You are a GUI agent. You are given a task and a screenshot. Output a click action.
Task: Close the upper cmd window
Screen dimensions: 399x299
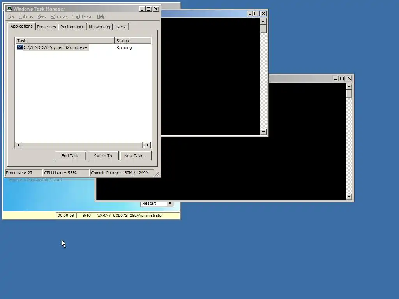click(x=263, y=14)
